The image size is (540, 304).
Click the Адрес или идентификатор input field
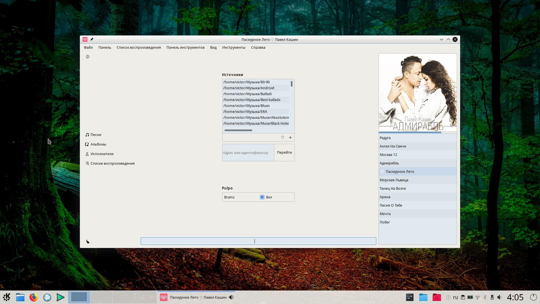(x=248, y=153)
